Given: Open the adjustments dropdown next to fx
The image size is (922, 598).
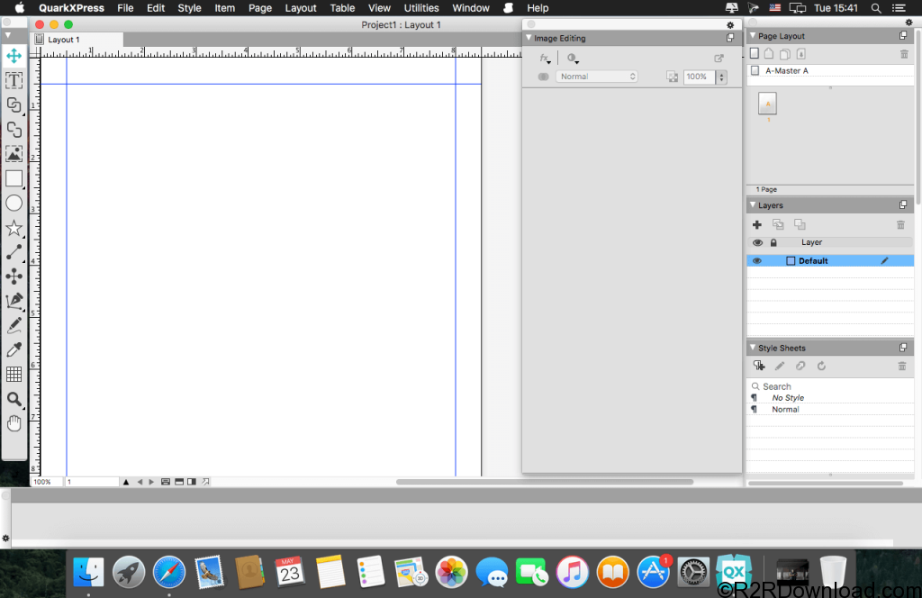Looking at the screenshot, I should pos(573,59).
